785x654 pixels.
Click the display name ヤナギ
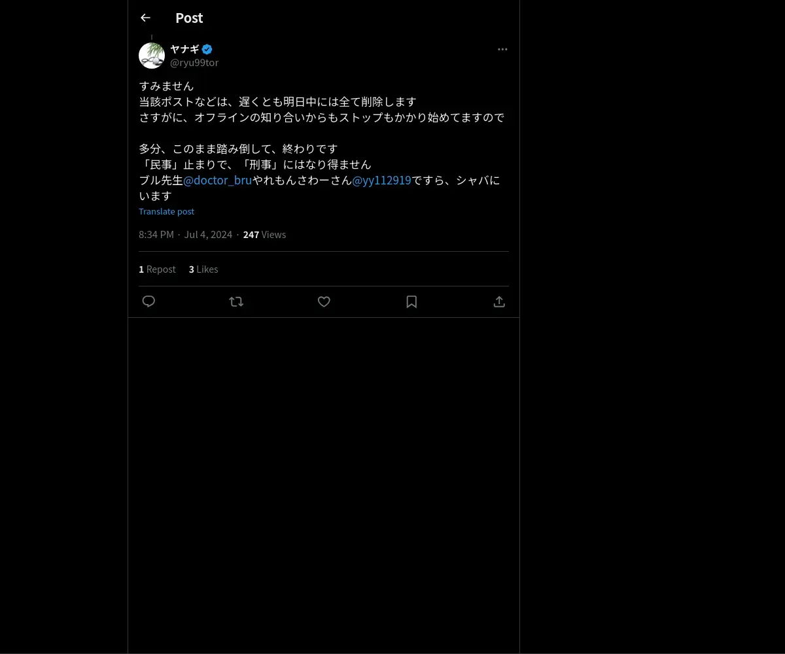[184, 49]
